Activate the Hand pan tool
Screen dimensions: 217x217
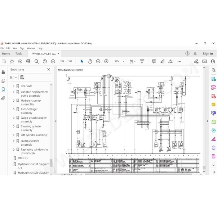(x=90, y=61)
